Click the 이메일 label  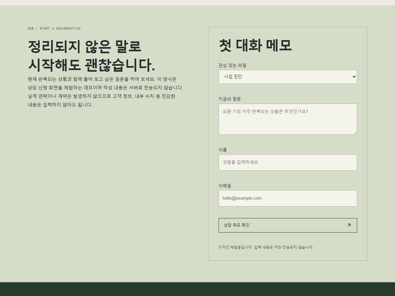coord(225,186)
